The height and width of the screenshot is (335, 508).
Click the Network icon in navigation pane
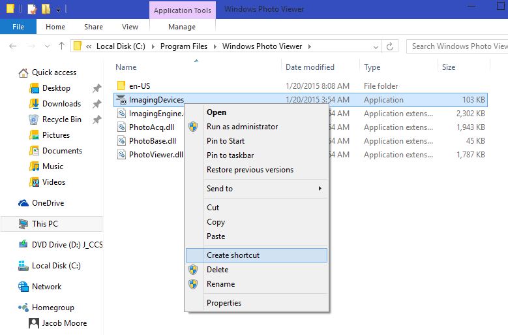23,287
